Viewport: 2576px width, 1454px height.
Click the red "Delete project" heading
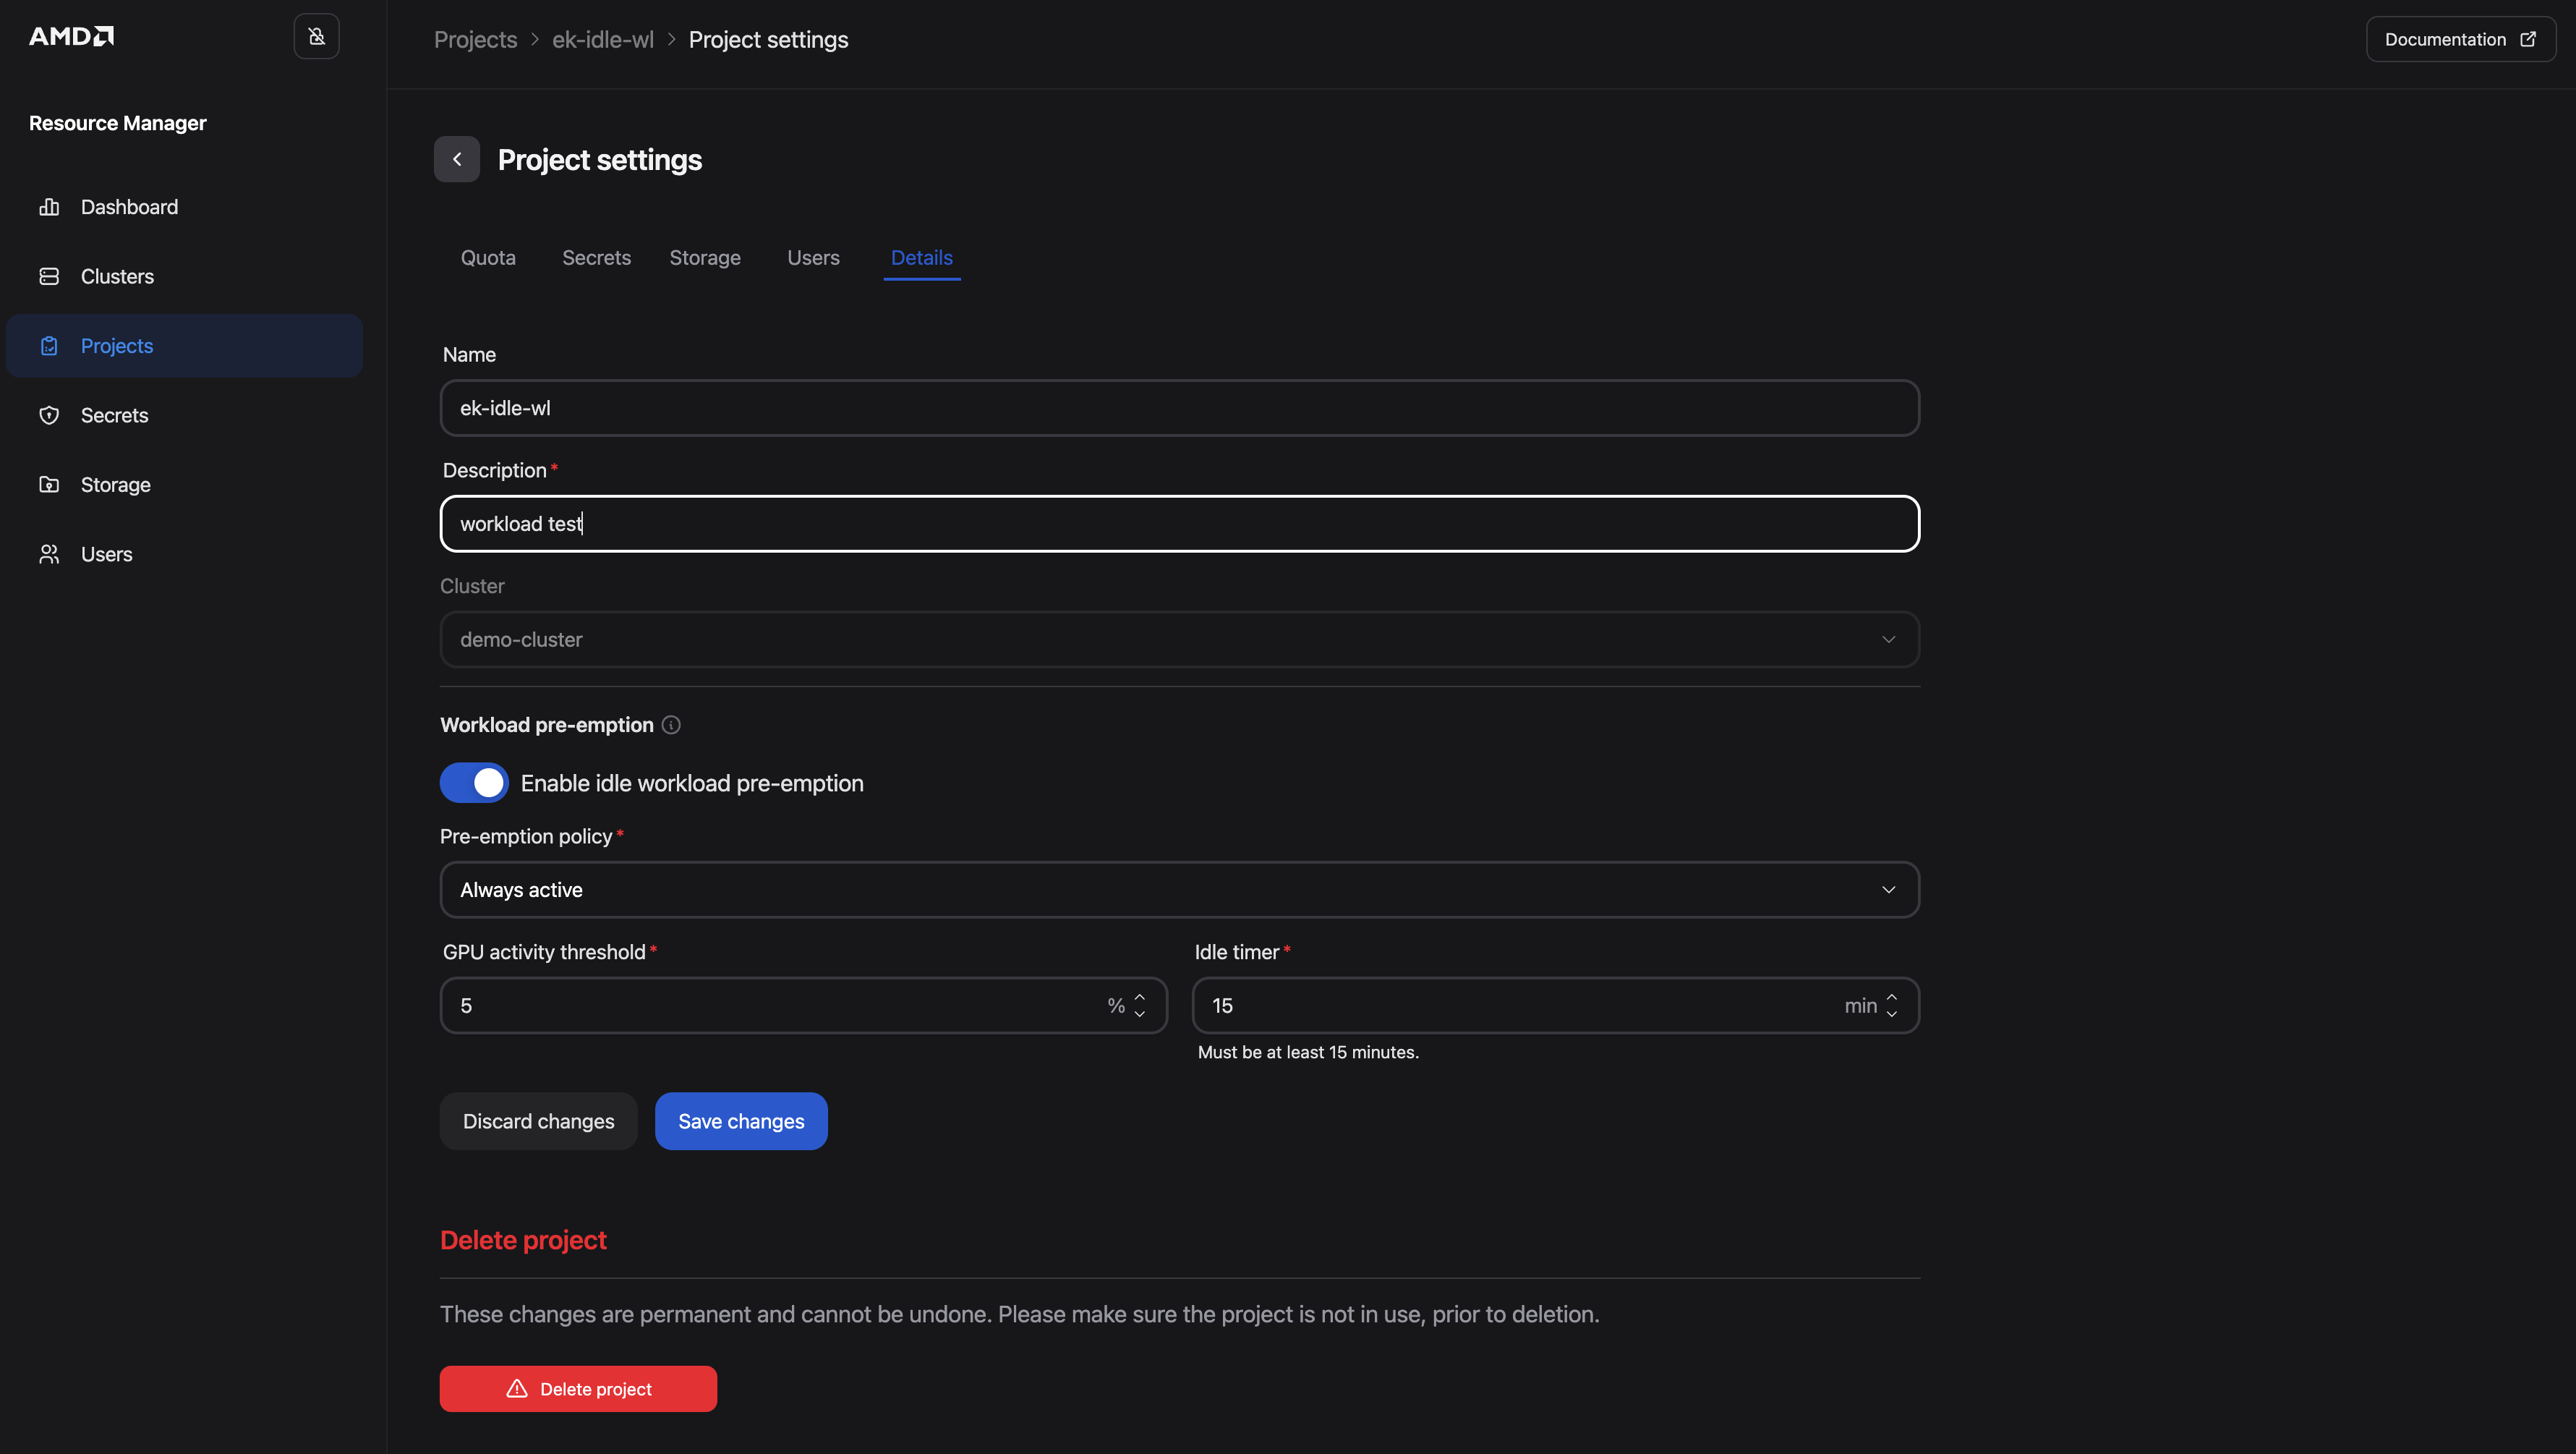click(523, 1240)
